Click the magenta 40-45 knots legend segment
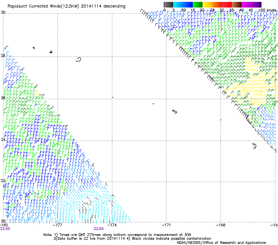278x245 pixels. 246,5
